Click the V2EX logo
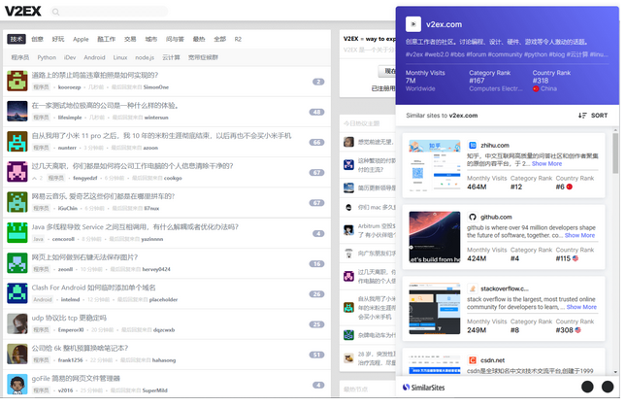The height and width of the screenshot is (407, 626). [x=22, y=12]
